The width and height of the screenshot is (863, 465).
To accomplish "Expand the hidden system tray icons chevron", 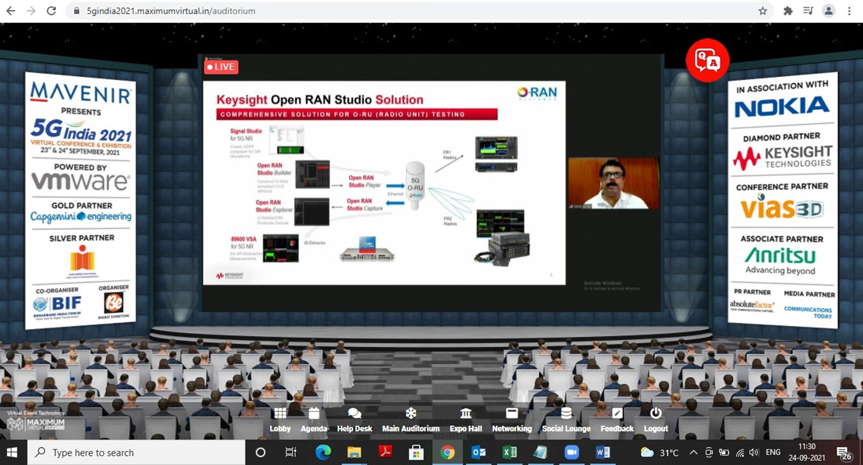I will [693, 452].
